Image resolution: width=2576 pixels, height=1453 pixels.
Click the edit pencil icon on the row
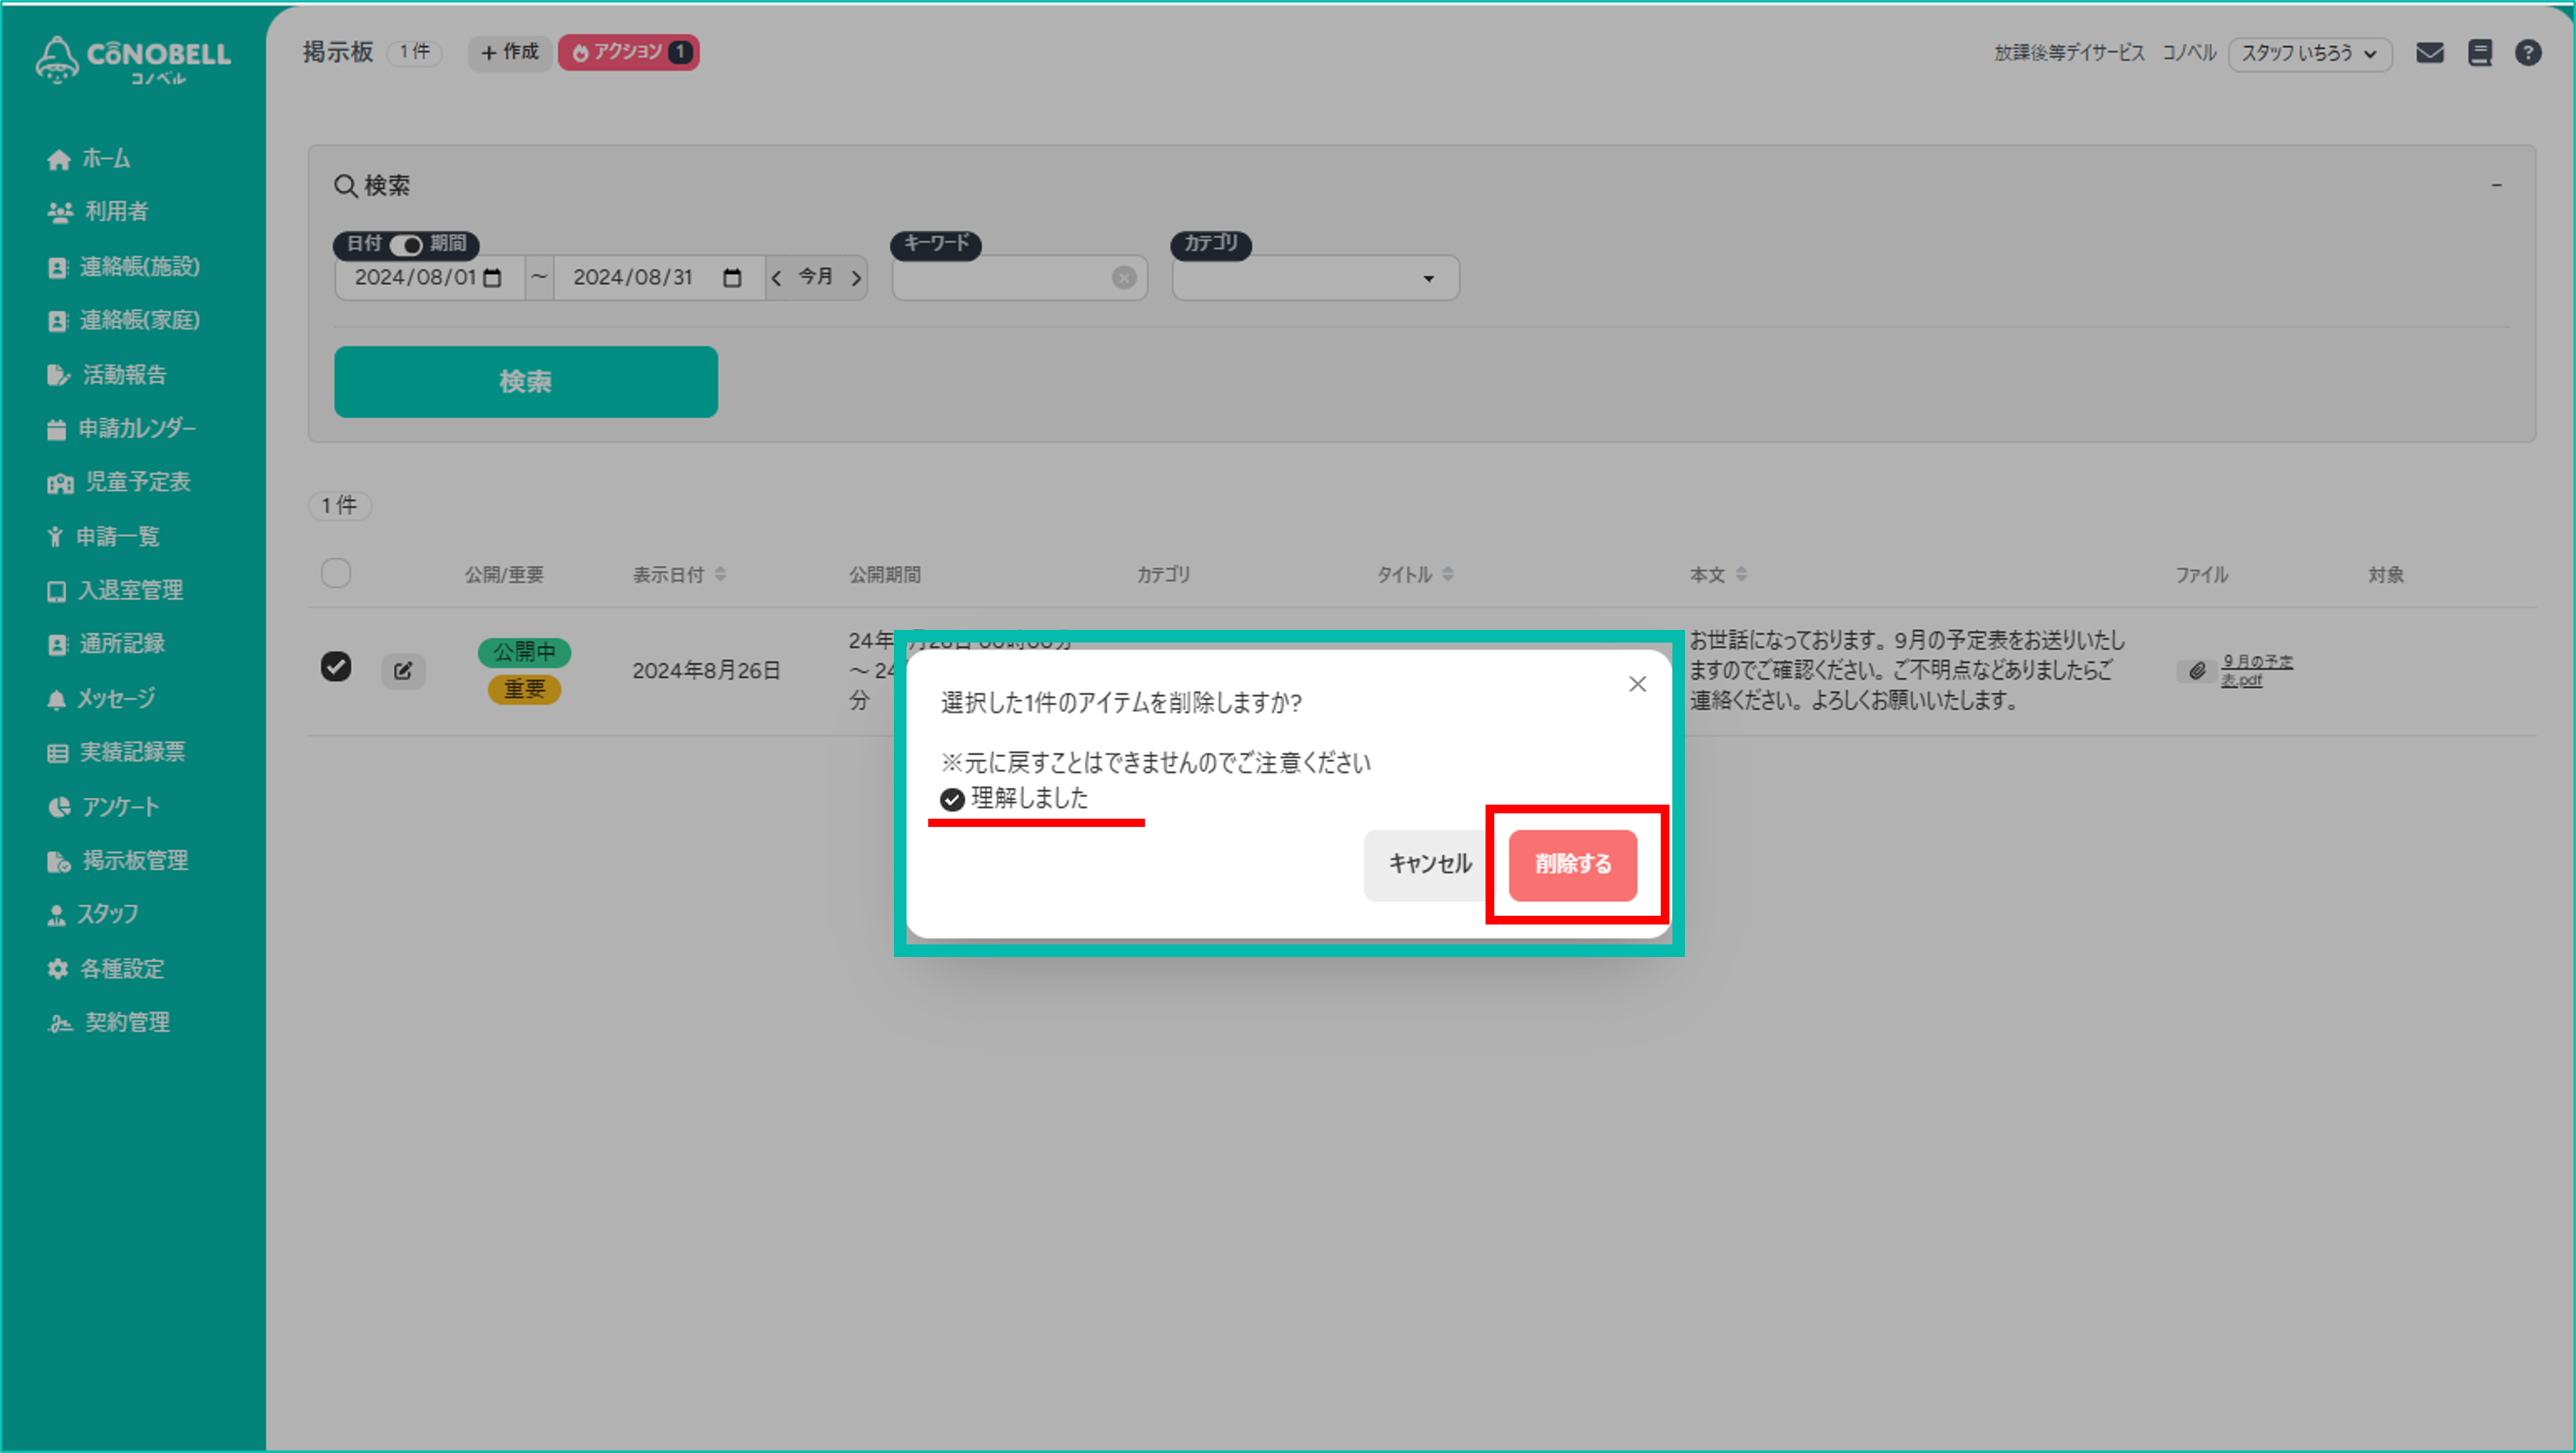[x=403, y=671]
